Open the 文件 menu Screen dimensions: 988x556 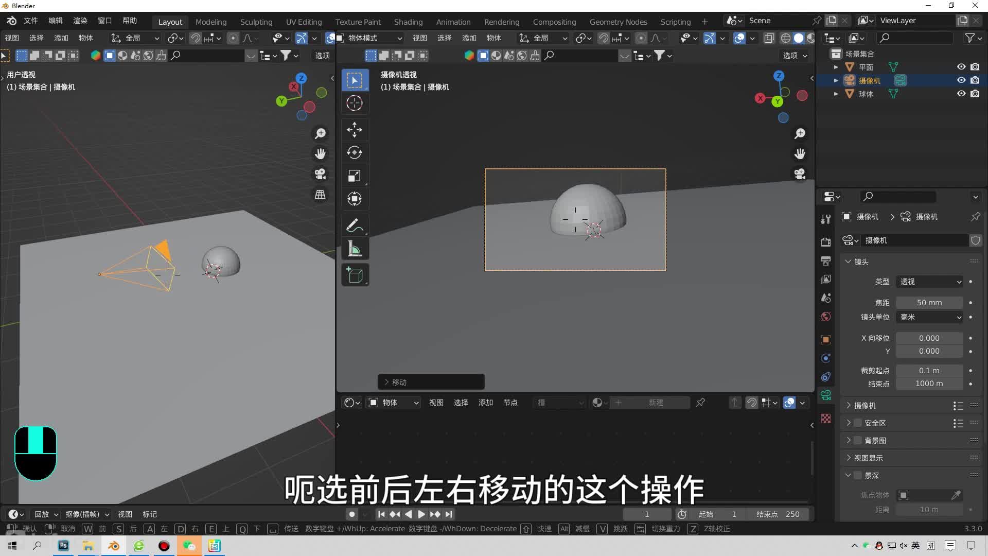(x=31, y=21)
